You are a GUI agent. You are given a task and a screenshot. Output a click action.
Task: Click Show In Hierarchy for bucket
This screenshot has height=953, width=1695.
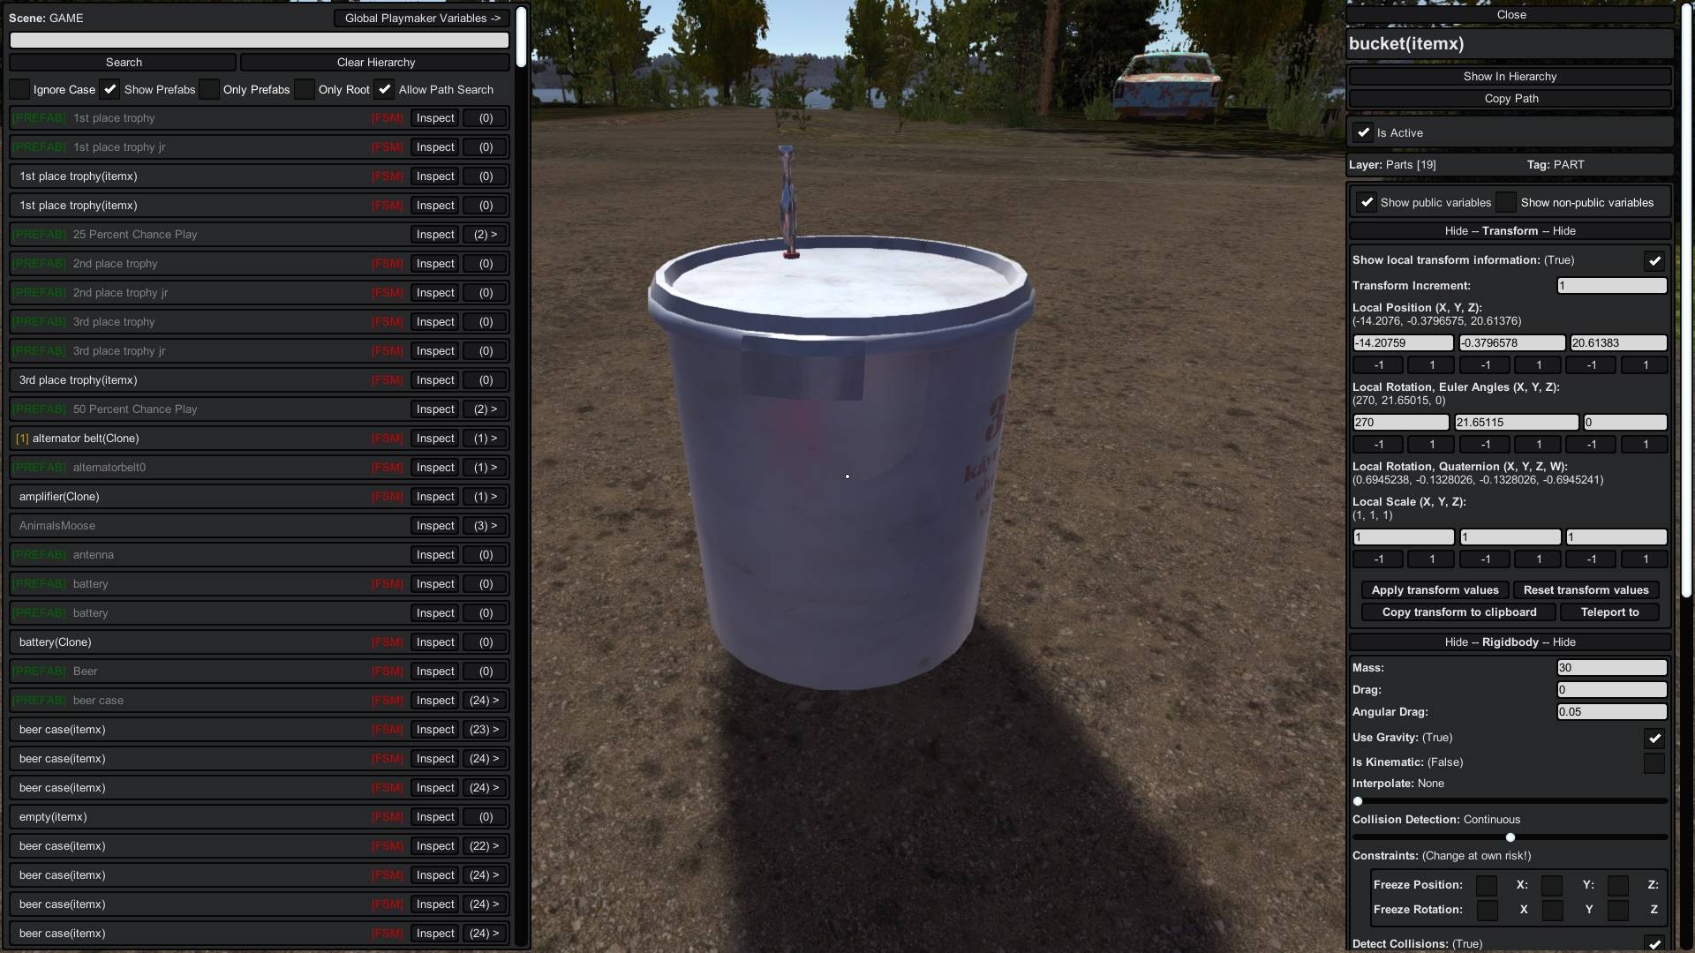[1510, 77]
